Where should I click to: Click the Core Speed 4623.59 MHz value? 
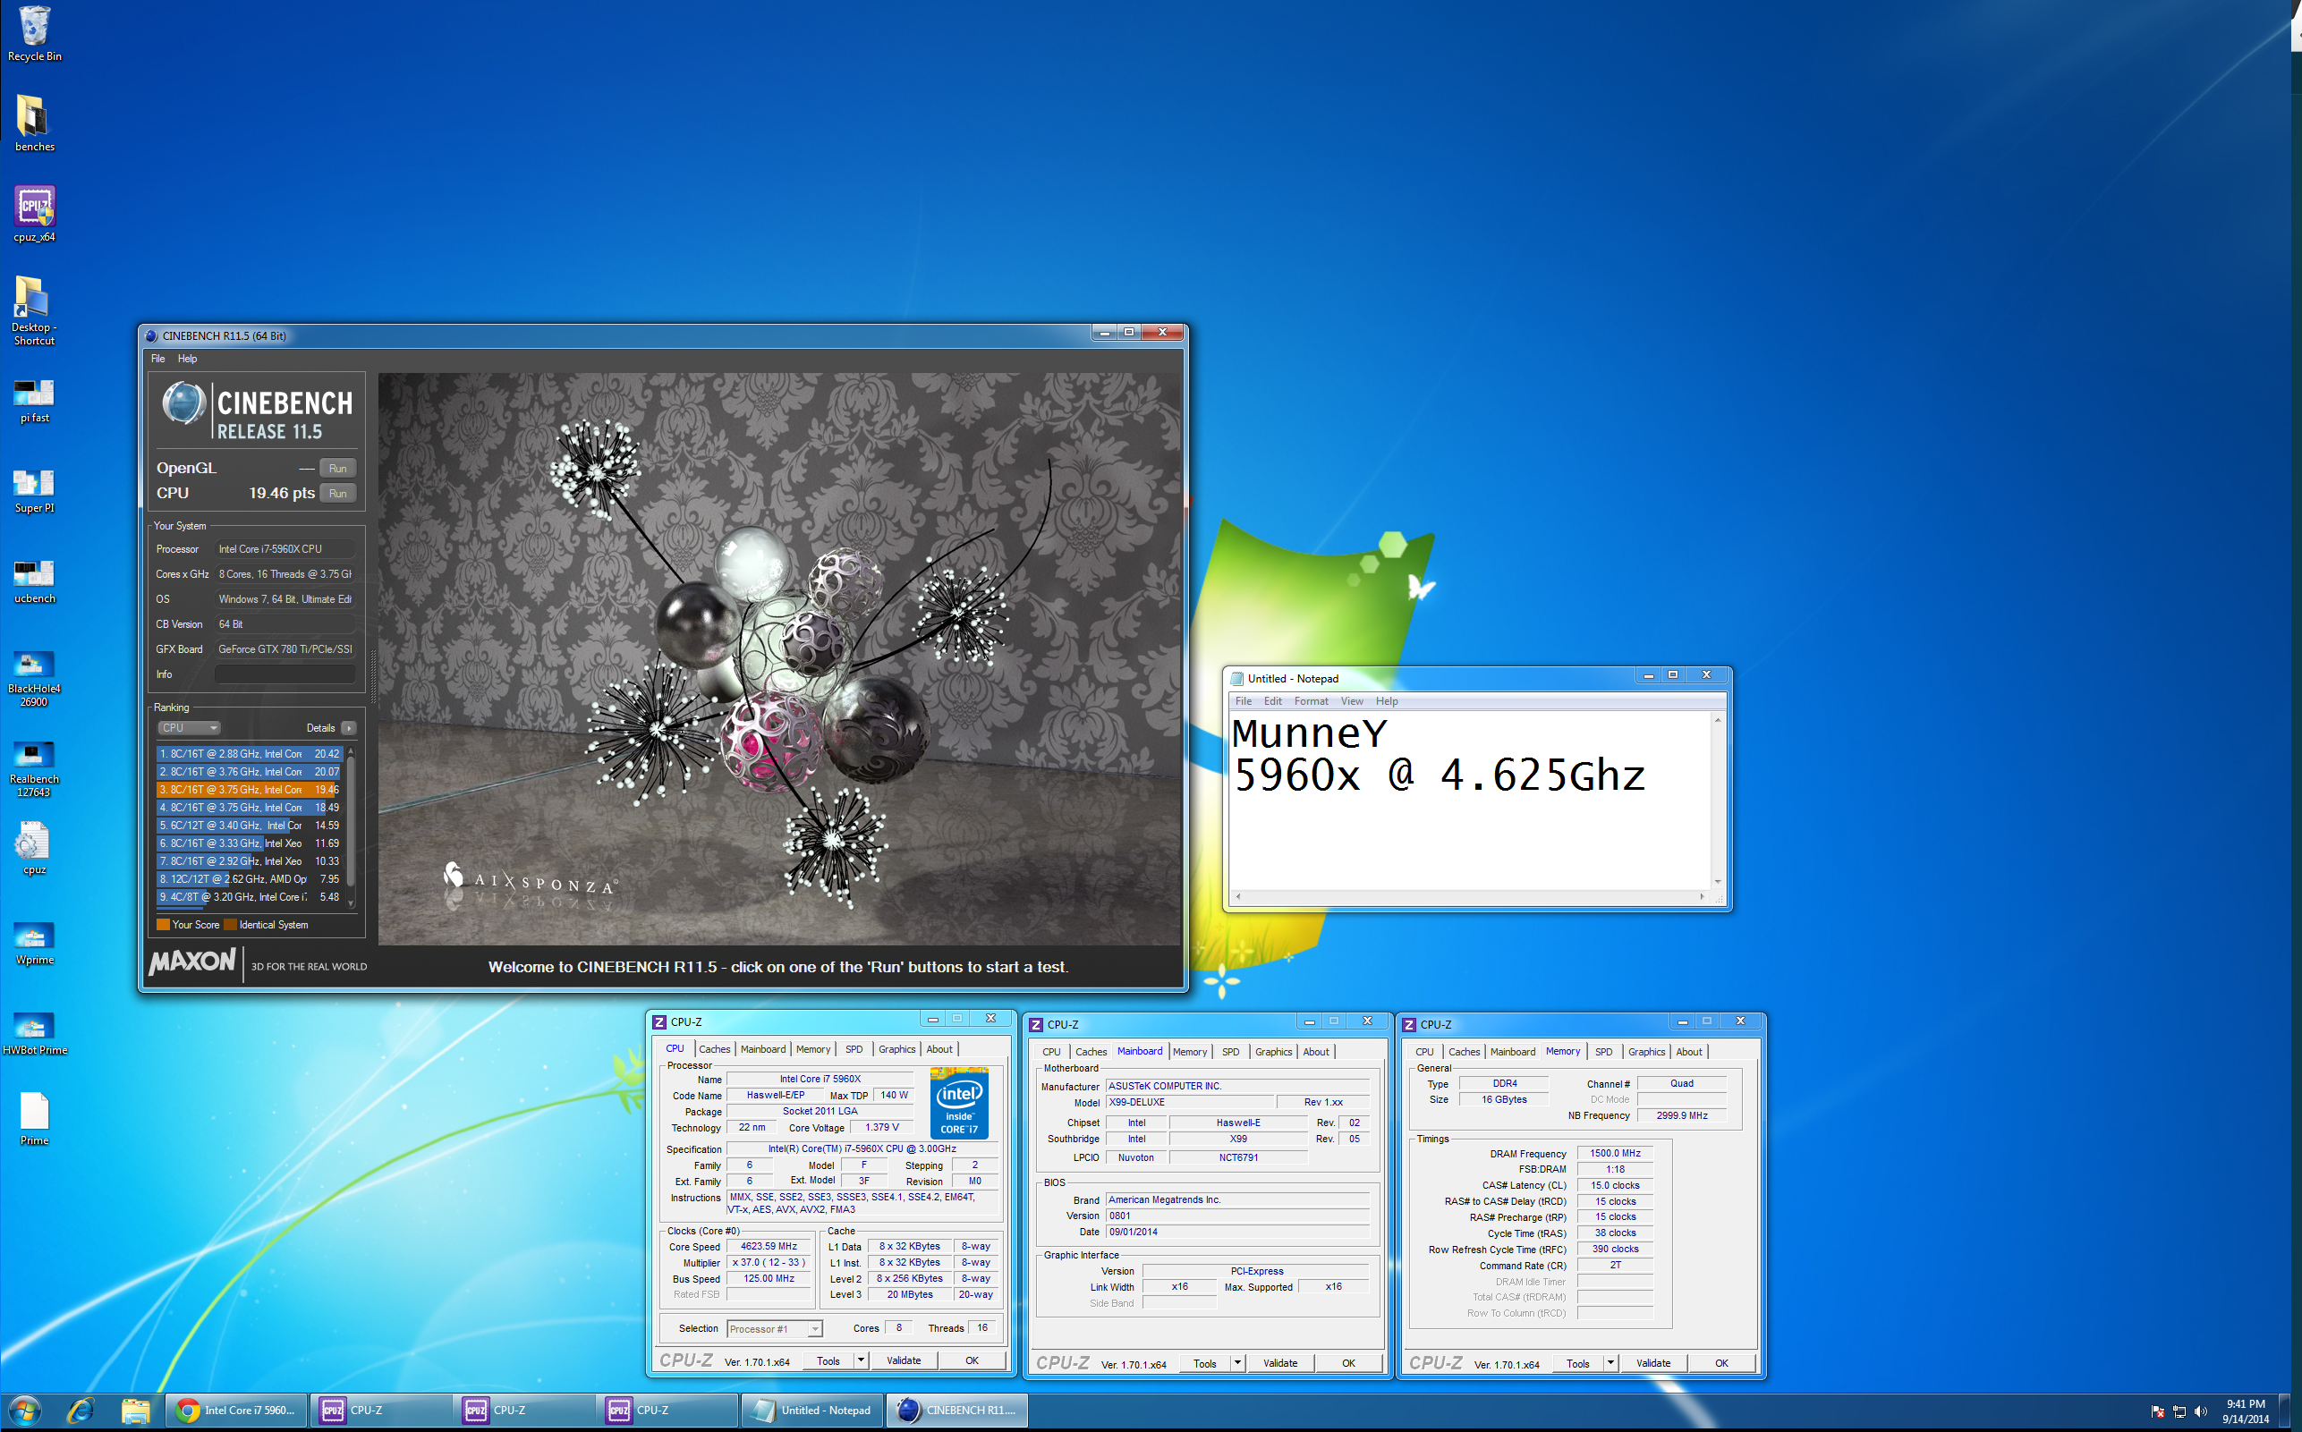[769, 1246]
